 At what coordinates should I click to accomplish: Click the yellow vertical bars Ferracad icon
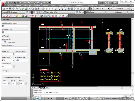point(20,16)
